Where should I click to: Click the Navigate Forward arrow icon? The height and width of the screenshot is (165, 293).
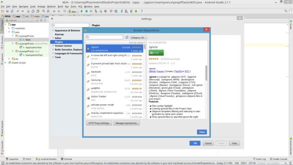59,11
